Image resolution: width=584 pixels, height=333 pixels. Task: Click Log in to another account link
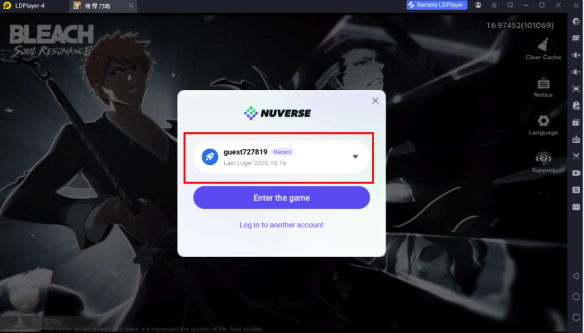click(282, 225)
